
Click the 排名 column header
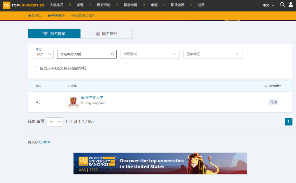[38, 86]
